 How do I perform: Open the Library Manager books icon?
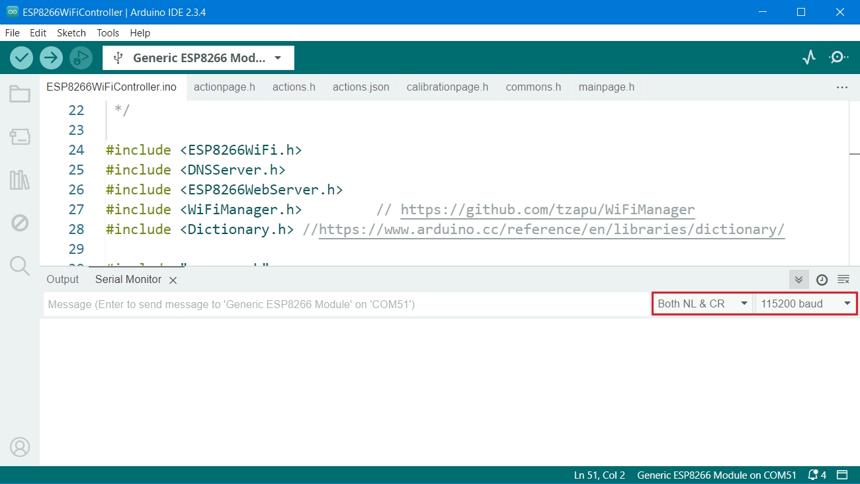[x=20, y=180]
